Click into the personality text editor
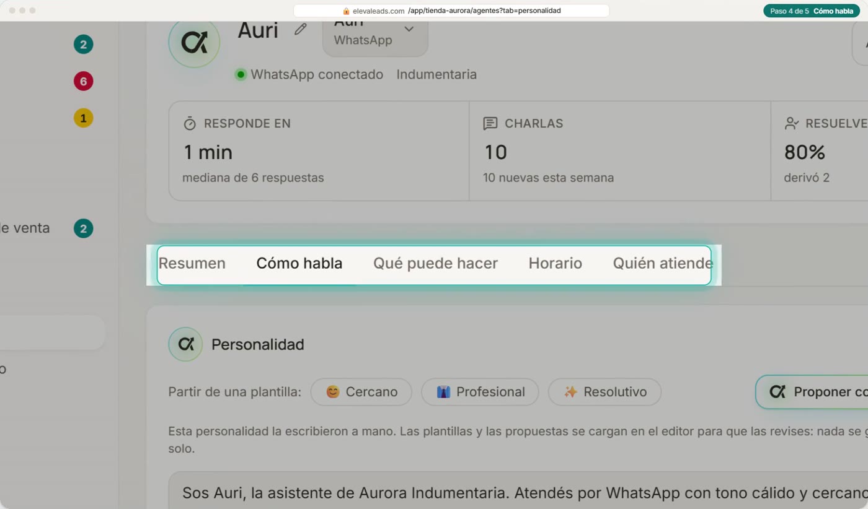Screen dimensions: 868x509 tap(518, 490)
